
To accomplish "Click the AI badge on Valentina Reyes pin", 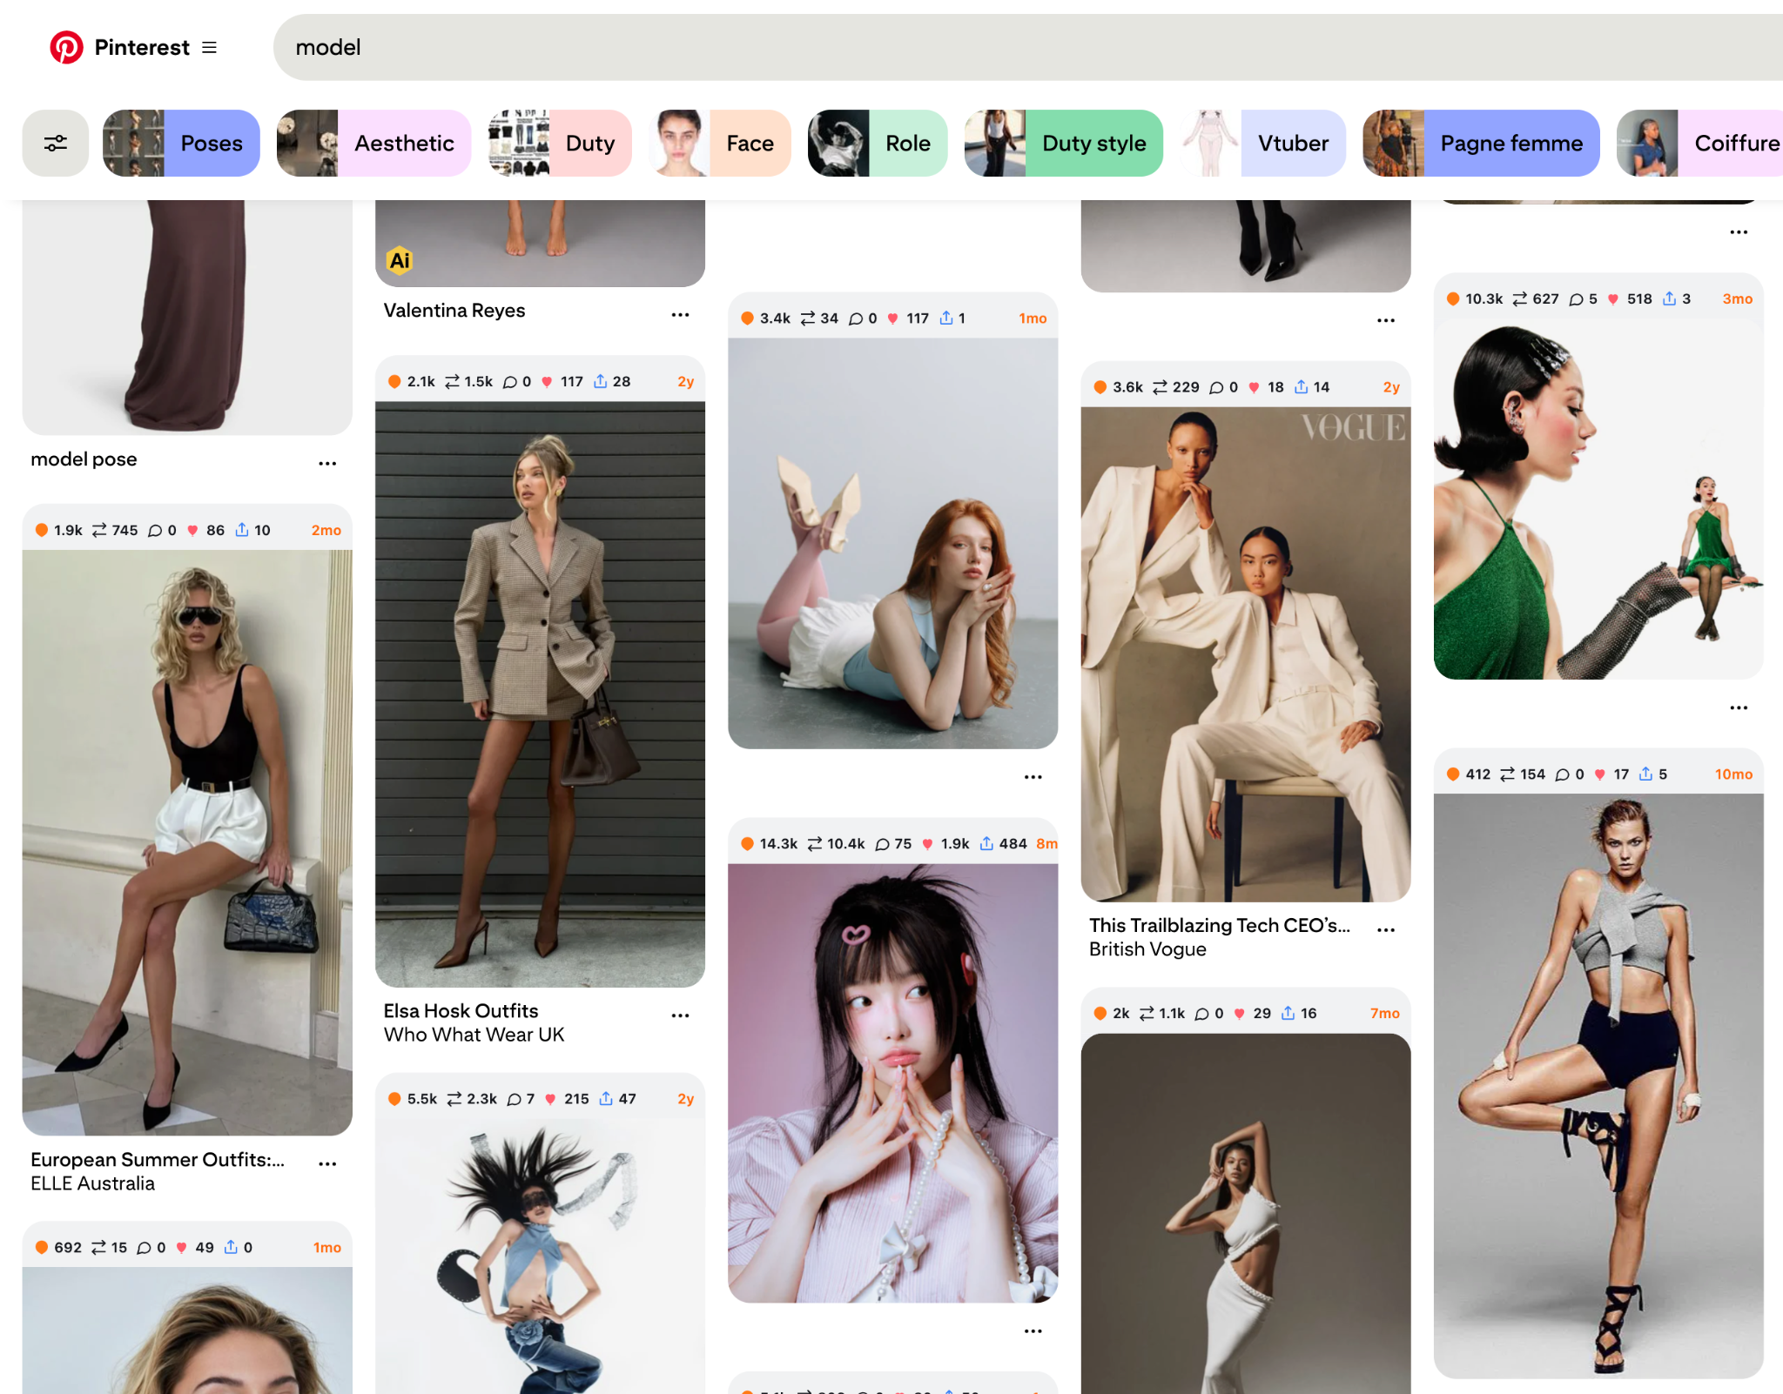I will point(400,260).
